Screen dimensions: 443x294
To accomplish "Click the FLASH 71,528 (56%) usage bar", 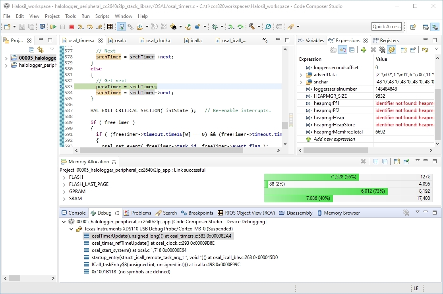I will pos(311,177).
